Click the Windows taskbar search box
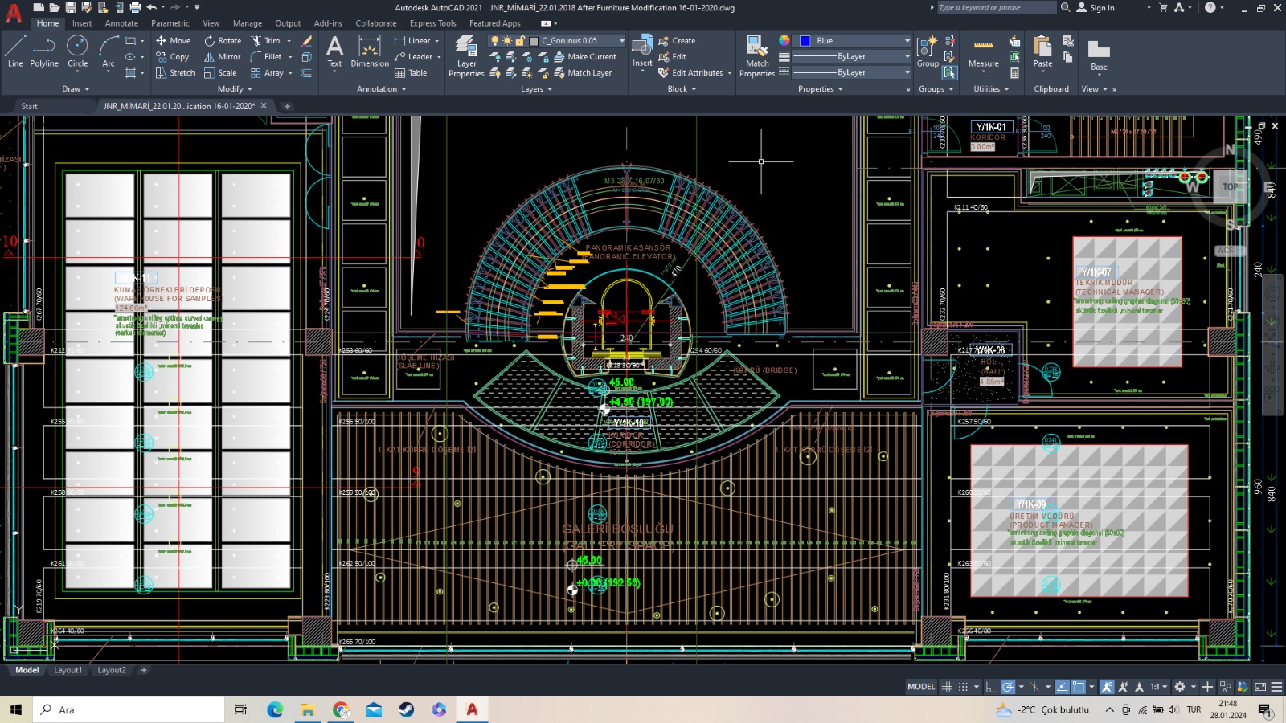The image size is (1286, 723). point(129,709)
